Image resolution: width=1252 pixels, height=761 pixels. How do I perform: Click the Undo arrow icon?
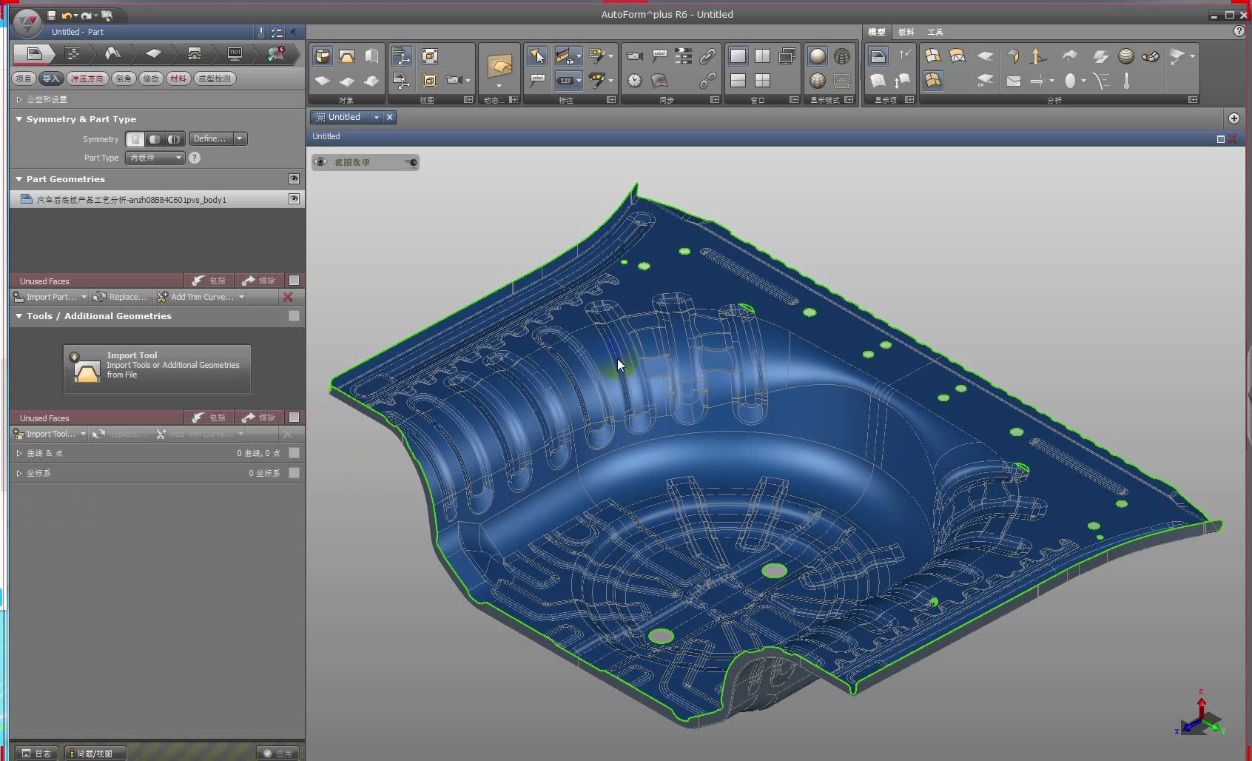click(67, 15)
